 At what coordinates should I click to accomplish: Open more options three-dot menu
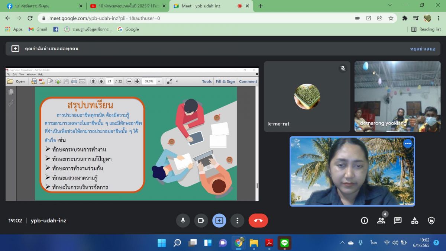(237, 221)
